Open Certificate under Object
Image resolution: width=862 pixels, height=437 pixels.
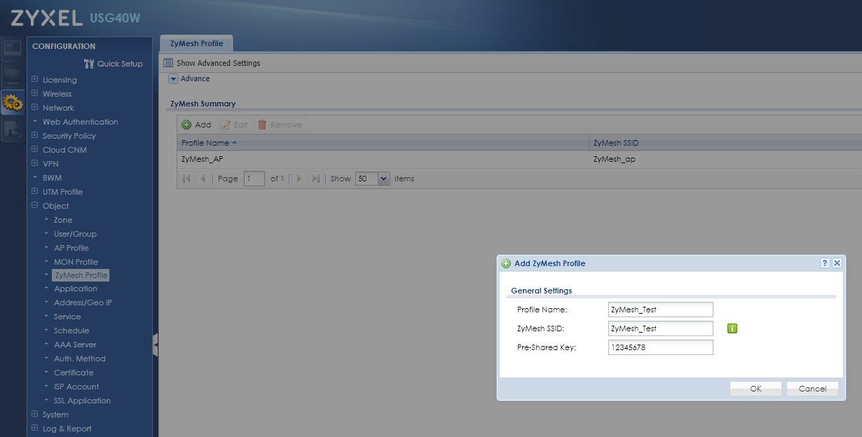[x=74, y=373]
